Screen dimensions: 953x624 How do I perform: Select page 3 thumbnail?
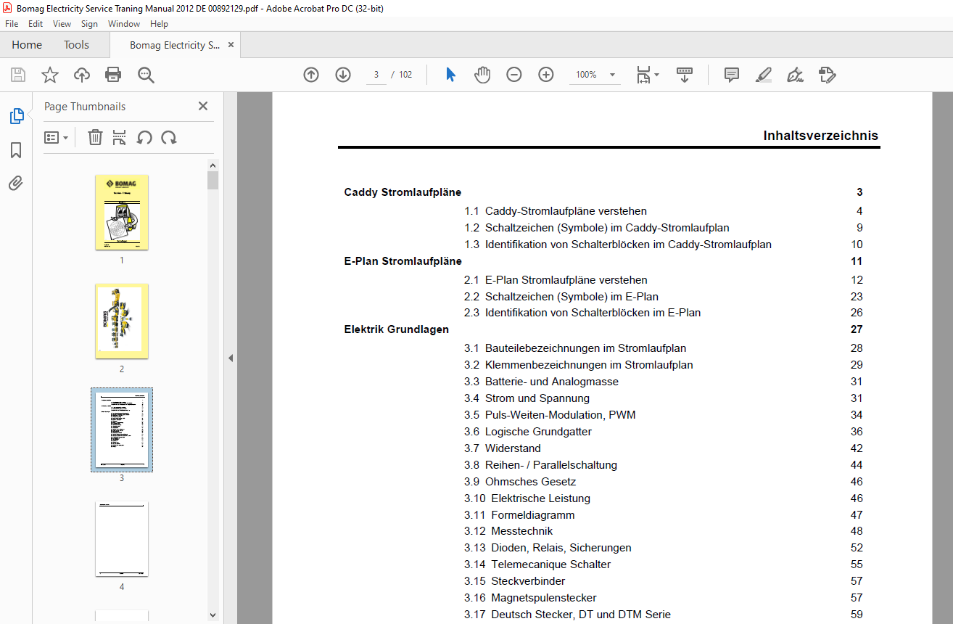(x=122, y=430)
